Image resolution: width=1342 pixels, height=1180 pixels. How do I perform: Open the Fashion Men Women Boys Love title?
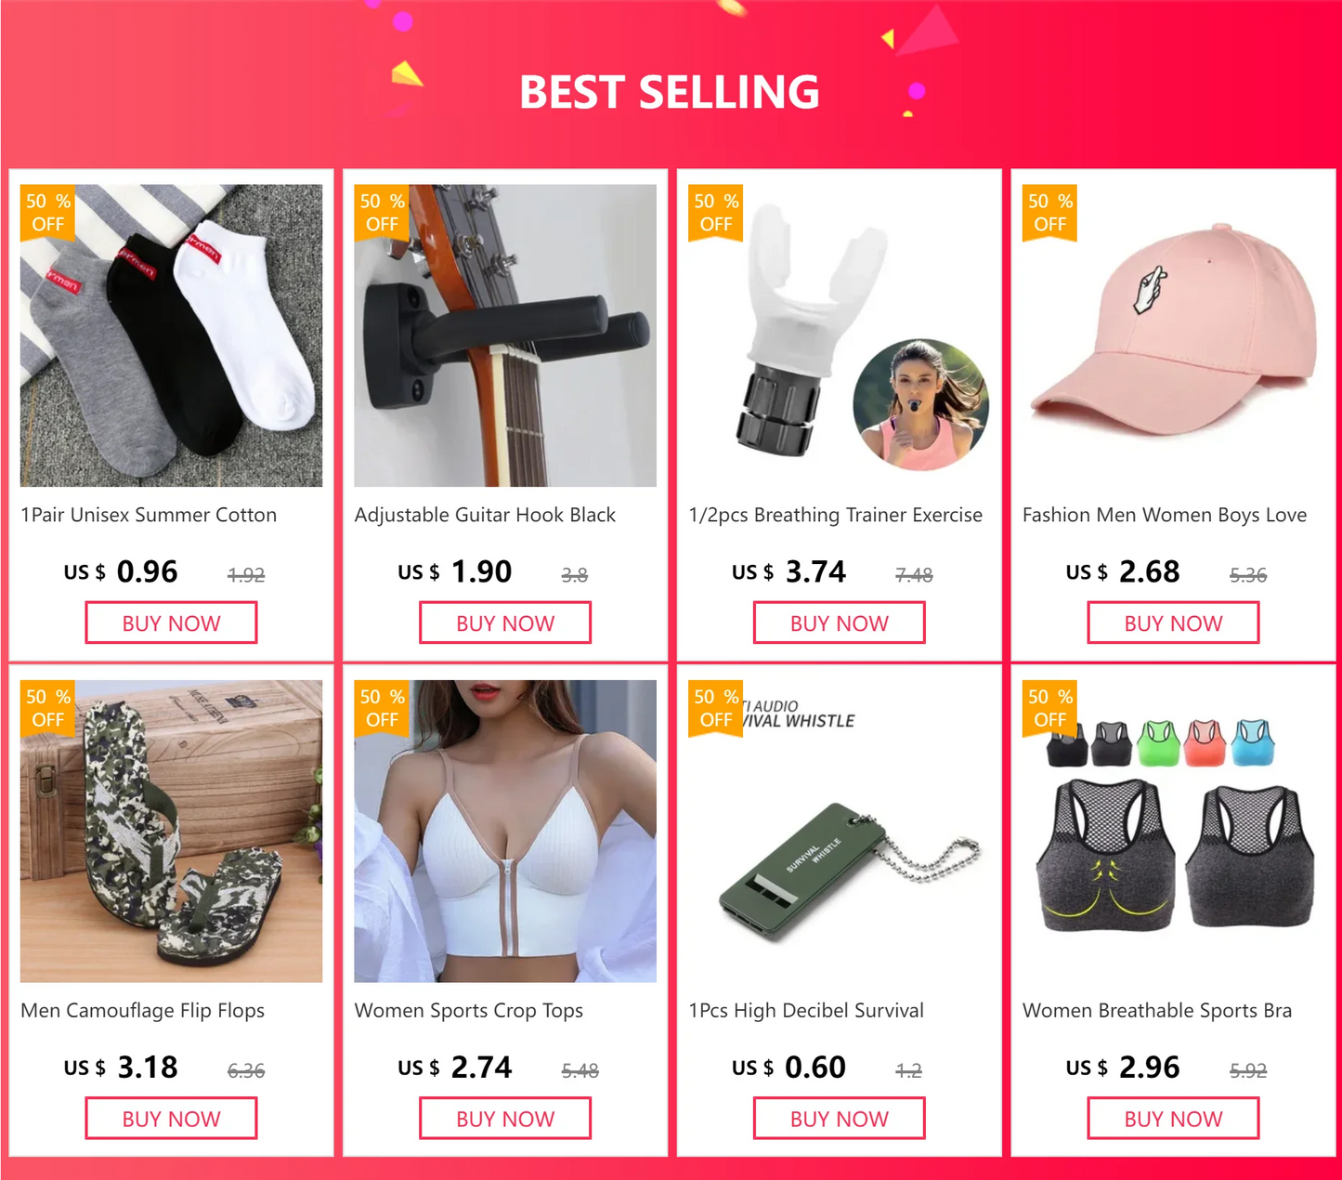click(1165, 515)
